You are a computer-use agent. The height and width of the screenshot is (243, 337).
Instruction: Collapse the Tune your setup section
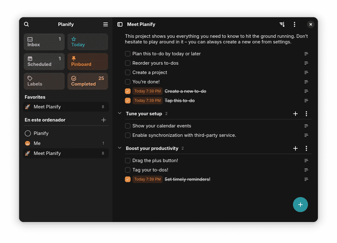(120, 113)
